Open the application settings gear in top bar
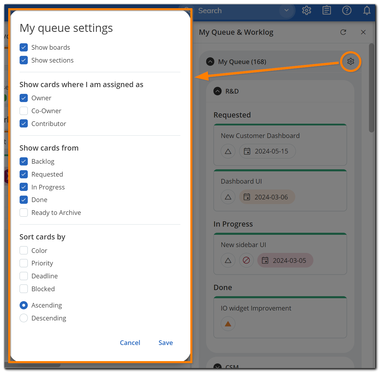Screen dimensions: 383x376 (x=306, y=10)
